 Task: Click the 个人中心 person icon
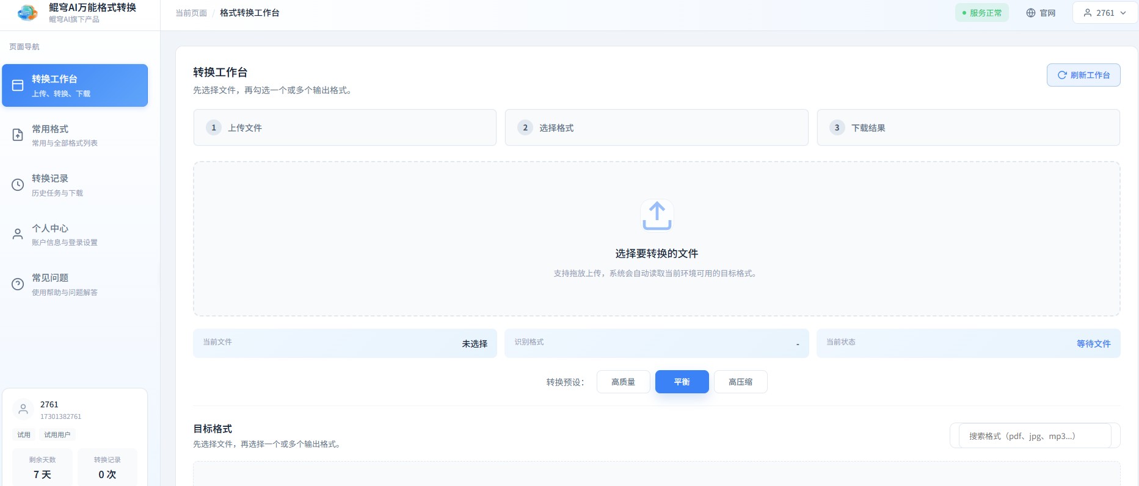[x=18, y=234]
